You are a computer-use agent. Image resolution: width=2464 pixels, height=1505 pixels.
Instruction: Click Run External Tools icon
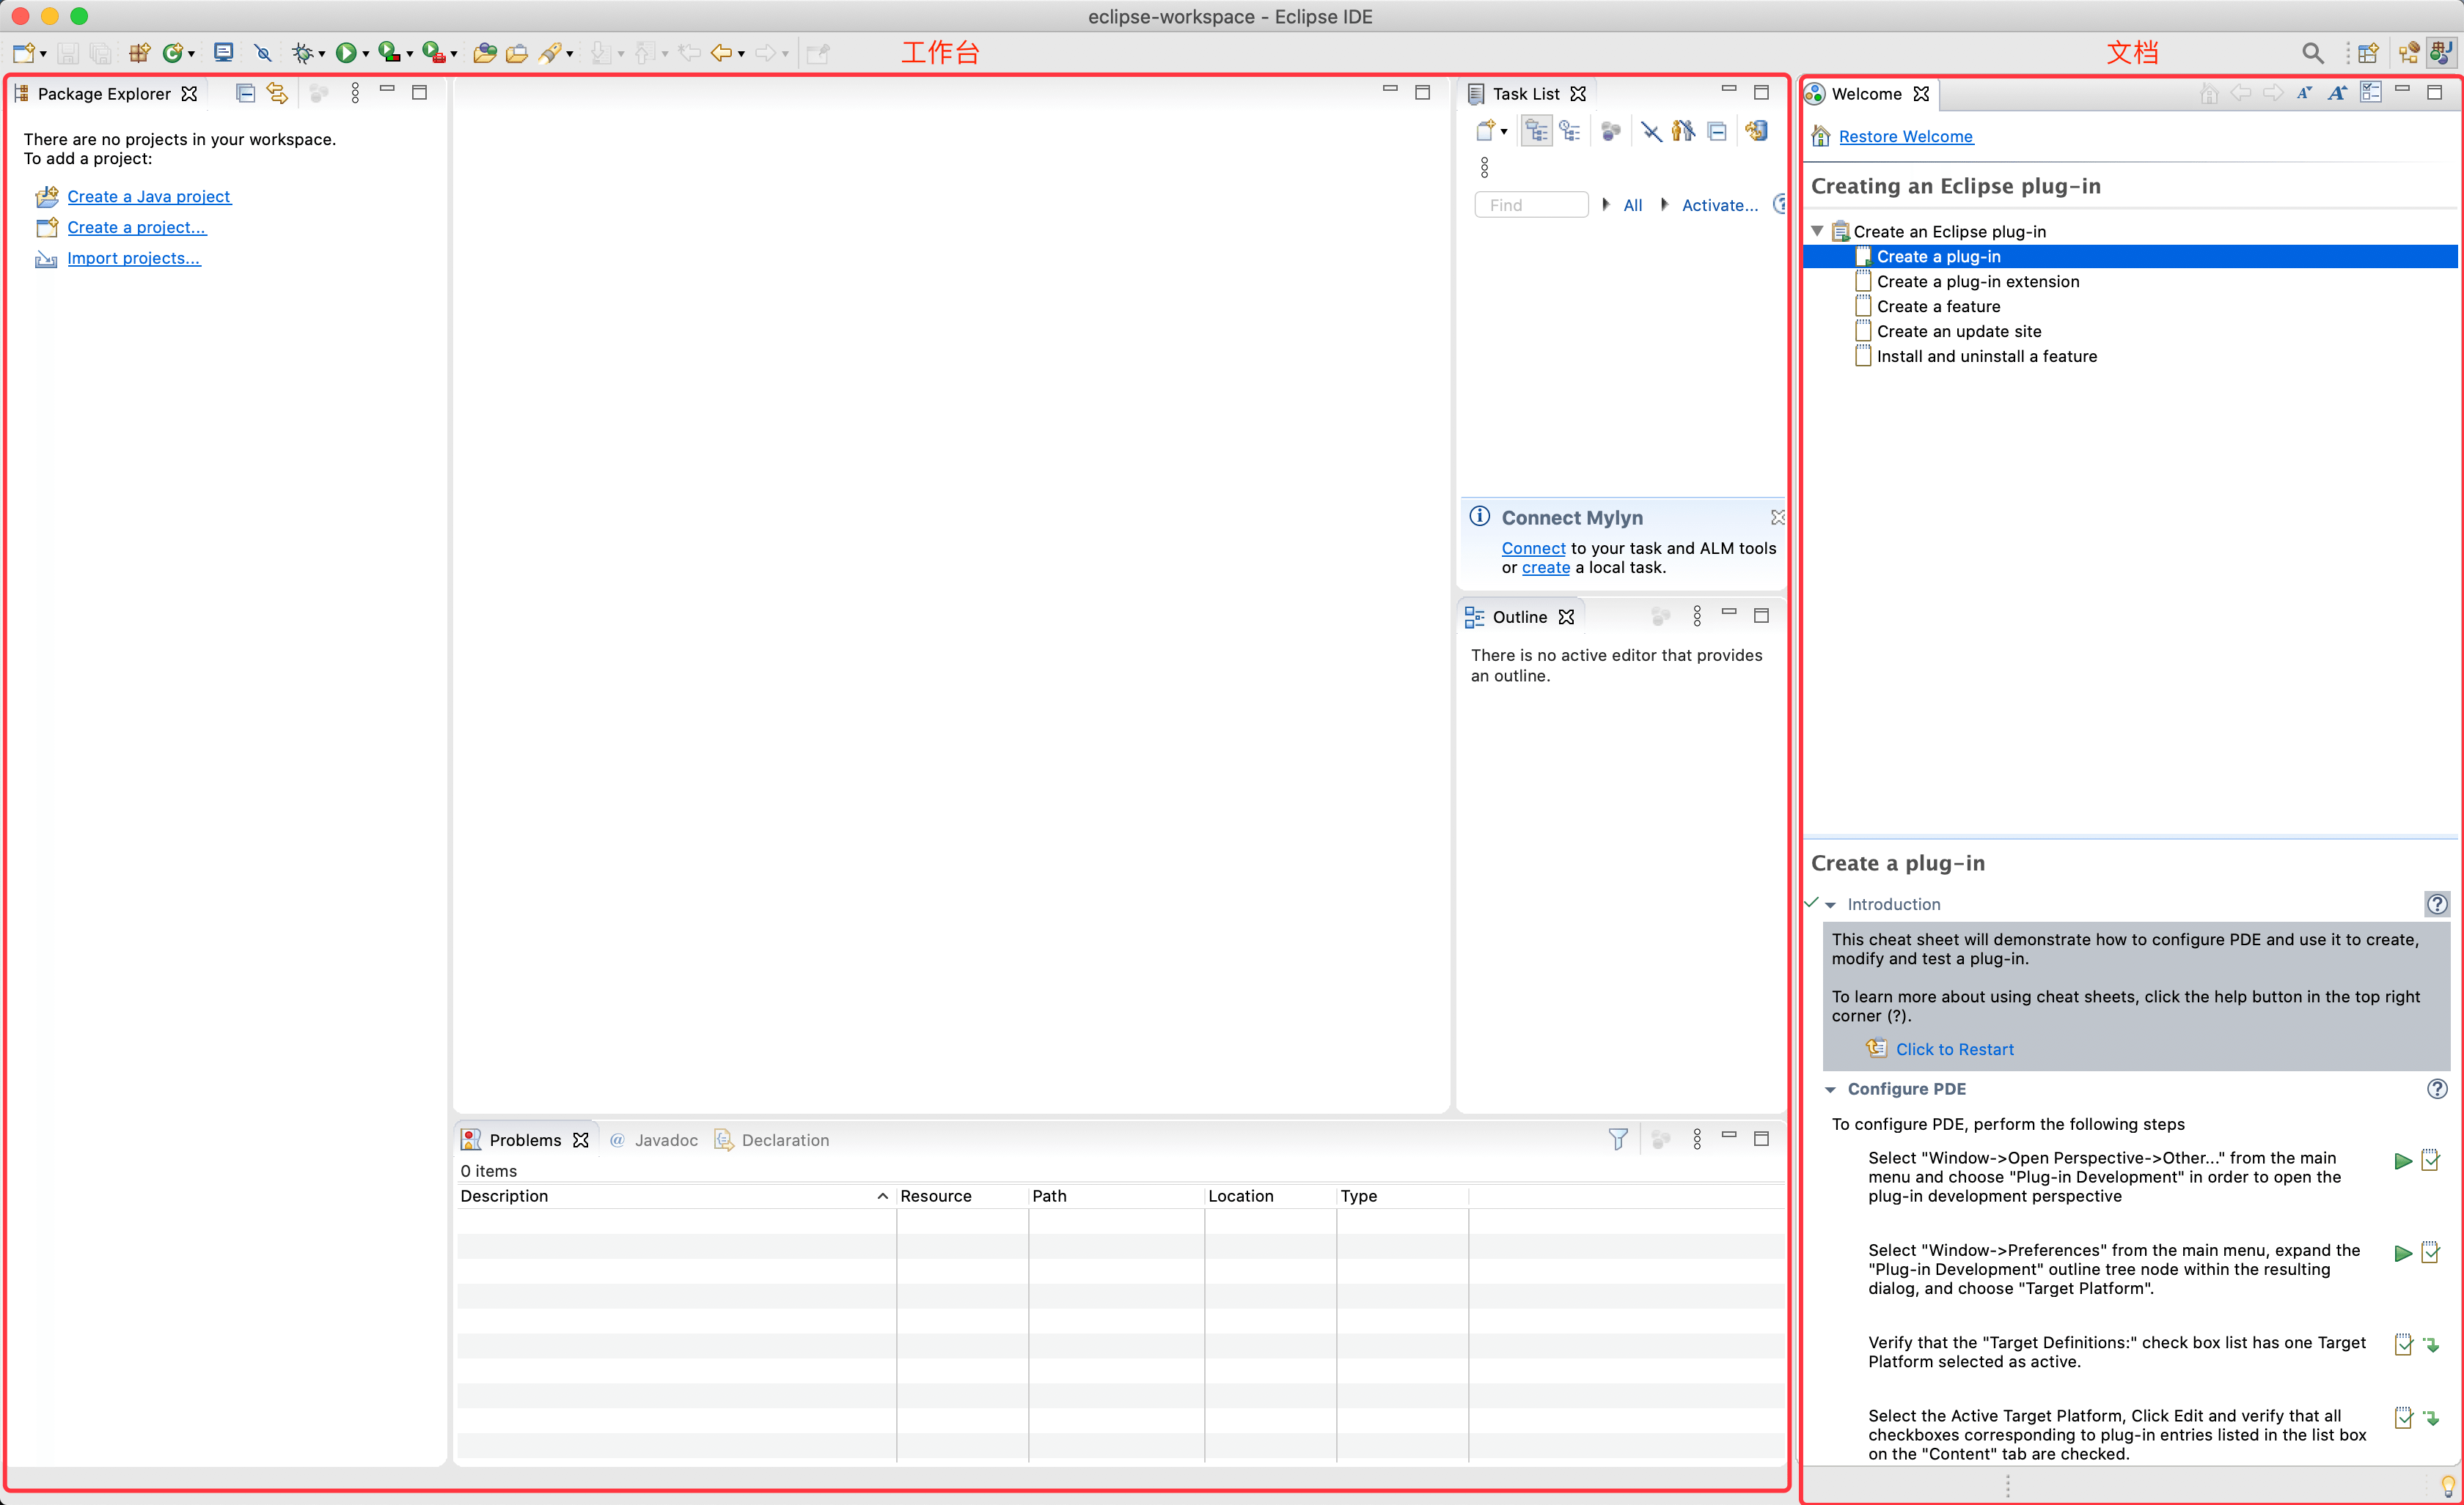(433, 53)
